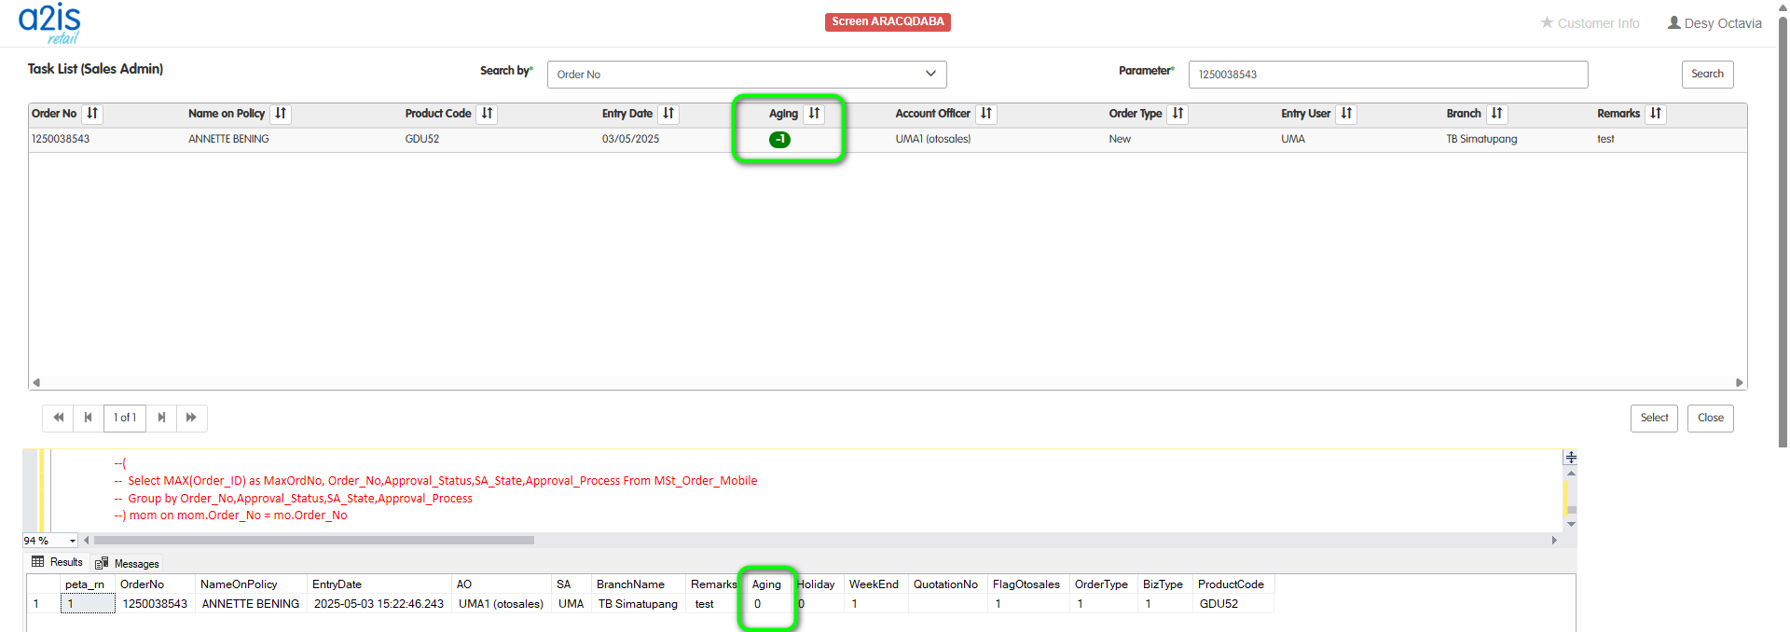The image size is (1790, 632).
Task: Click the New order type cell
Action: click(1120, 139)
